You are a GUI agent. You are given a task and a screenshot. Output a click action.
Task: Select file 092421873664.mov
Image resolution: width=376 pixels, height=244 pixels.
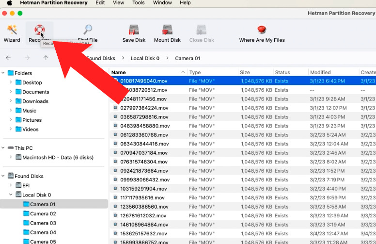coord(243,171)
